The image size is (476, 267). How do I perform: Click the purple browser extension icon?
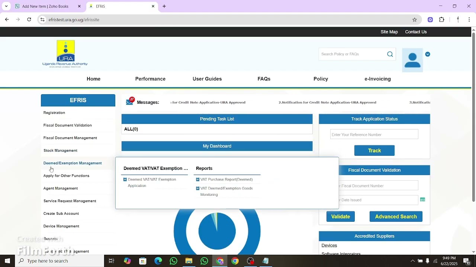click(x=430, y=20)
